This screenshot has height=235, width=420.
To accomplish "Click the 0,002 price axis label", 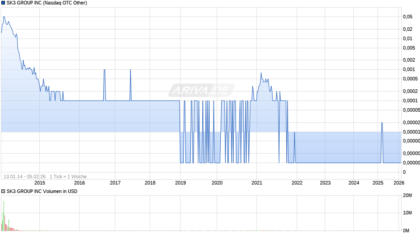I will click(x=409, y=60).
